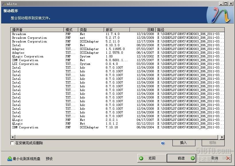Click date 02/12/2010 cell
Viewport: 235px width, 166px height.
point(145,124)
